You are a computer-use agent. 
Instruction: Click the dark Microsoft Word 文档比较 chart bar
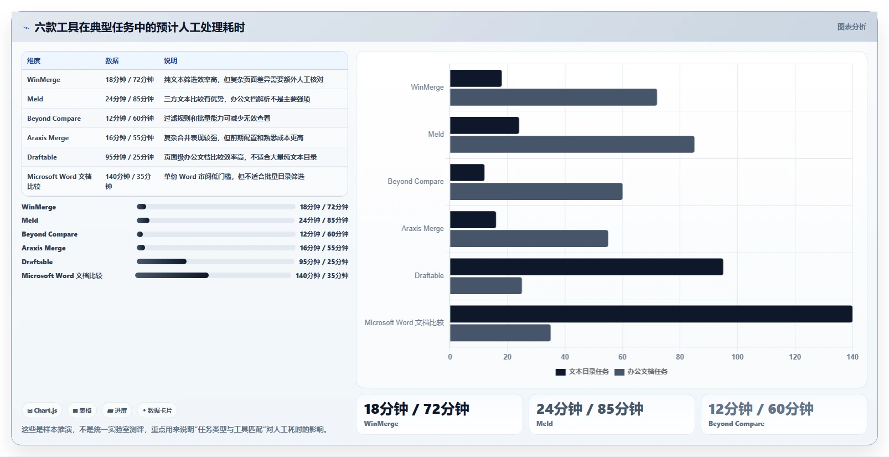tap(651, 314)
